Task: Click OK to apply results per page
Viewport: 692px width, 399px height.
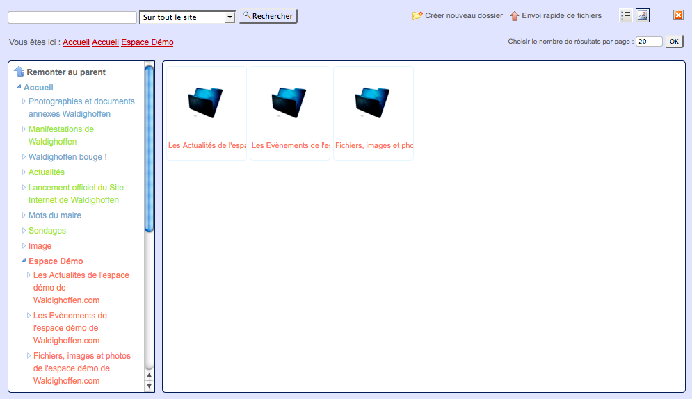Action: (674, 42)
